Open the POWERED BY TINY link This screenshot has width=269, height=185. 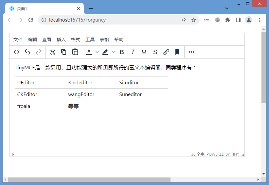[223, 154]
